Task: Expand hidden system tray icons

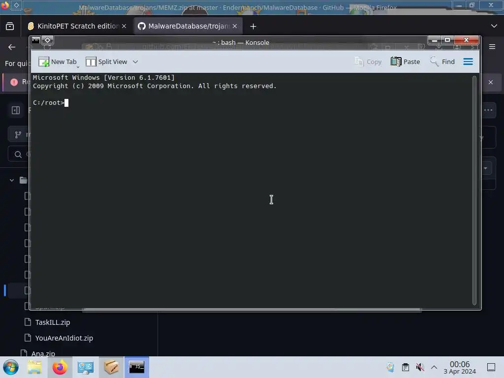Action: click(x=434, y=367)
